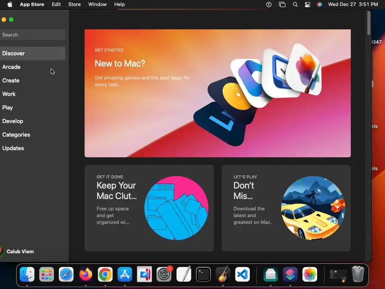
Task: Open the 'Don't Mis...' Let's Play card
Action: point(286,208)
